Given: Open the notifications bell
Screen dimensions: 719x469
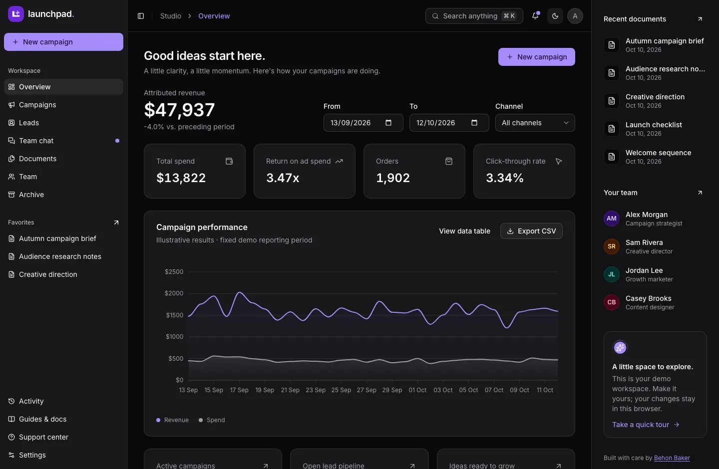Looking at the screenshot, I should pos(535,16).
